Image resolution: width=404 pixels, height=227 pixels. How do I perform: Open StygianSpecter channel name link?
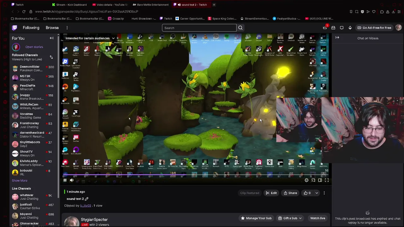(94, 219)
